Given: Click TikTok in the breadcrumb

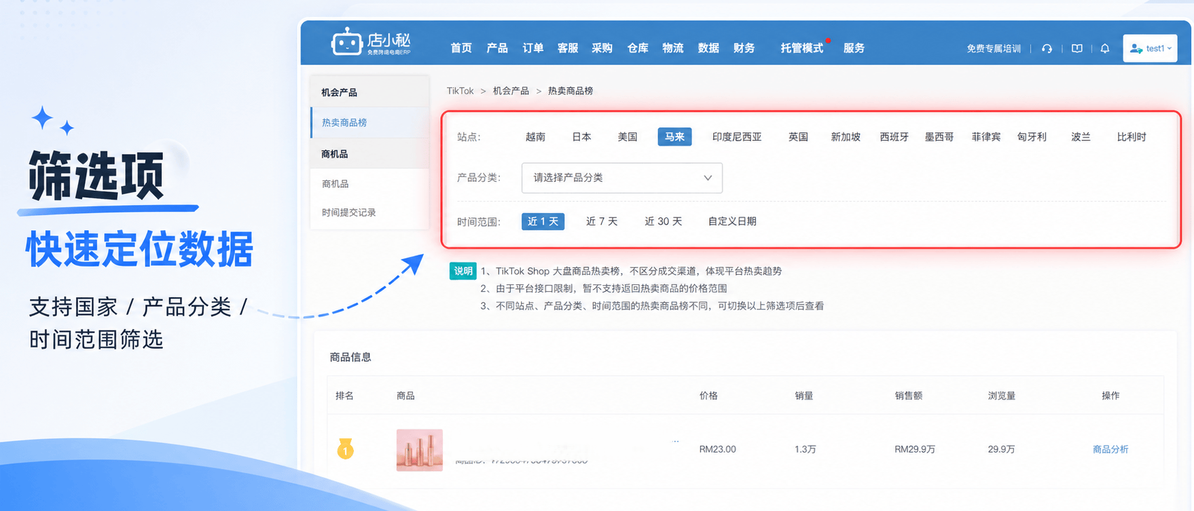Looking at the screenshot, I should (460, 91).
